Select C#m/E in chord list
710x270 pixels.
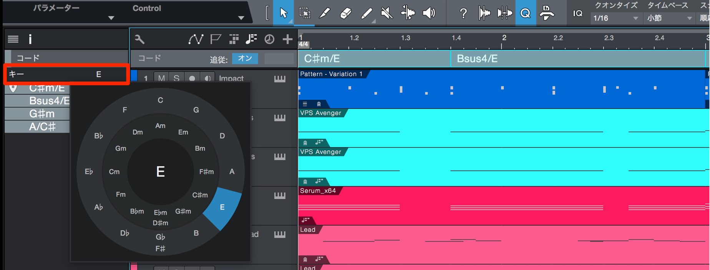tap(38, 88)
